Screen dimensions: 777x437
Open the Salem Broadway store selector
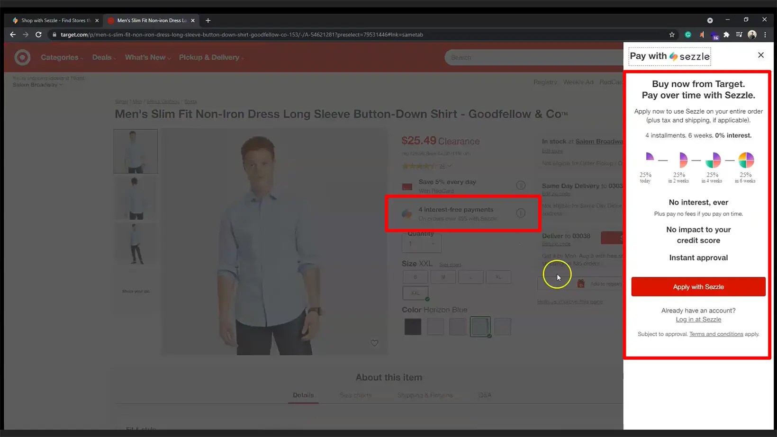click(37, 85)
